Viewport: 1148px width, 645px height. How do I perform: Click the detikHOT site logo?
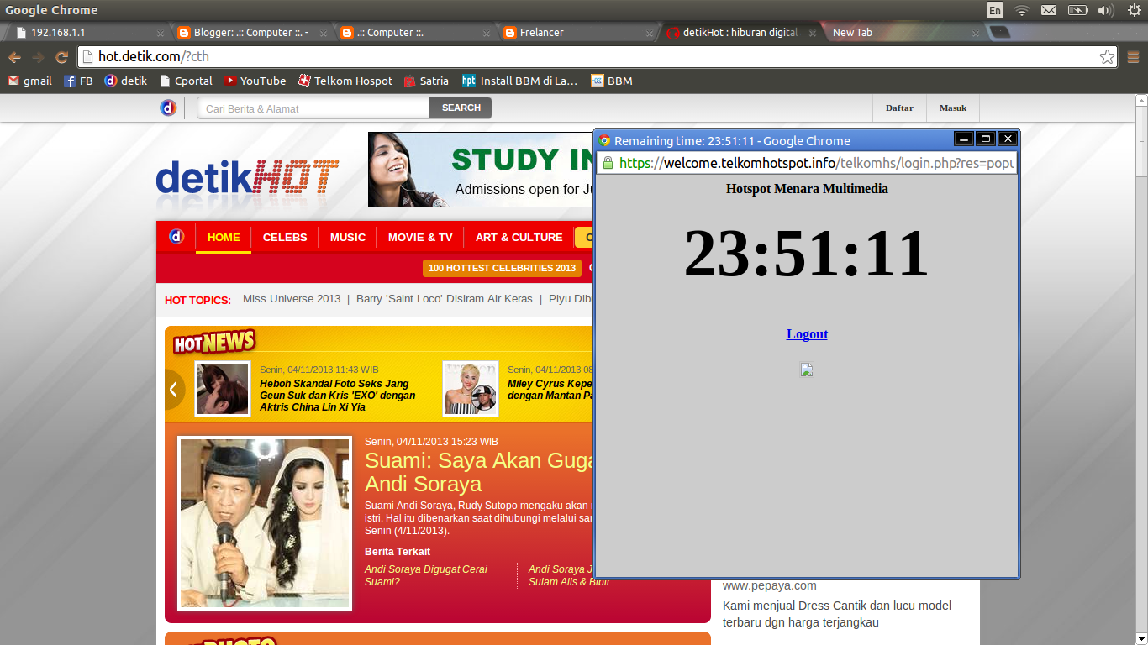tap(247, 181)
